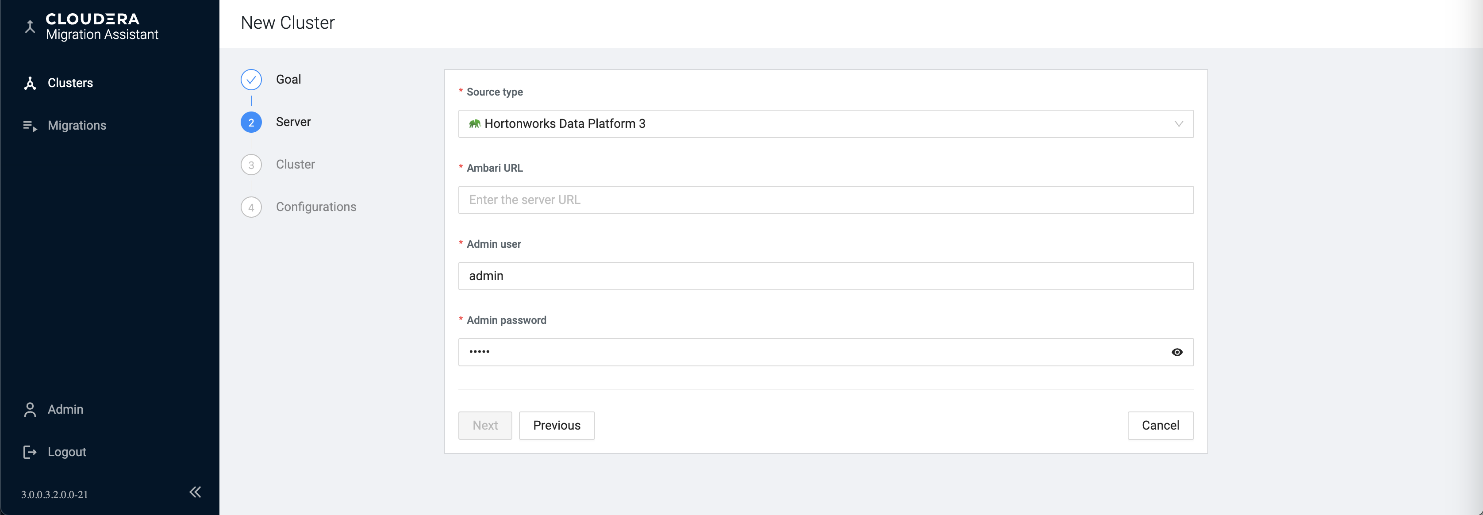Screen dimensions: 1483x515
Task: Cancel the new cluster wizard
Action: pyautogui.click(x=1160, y=426)
